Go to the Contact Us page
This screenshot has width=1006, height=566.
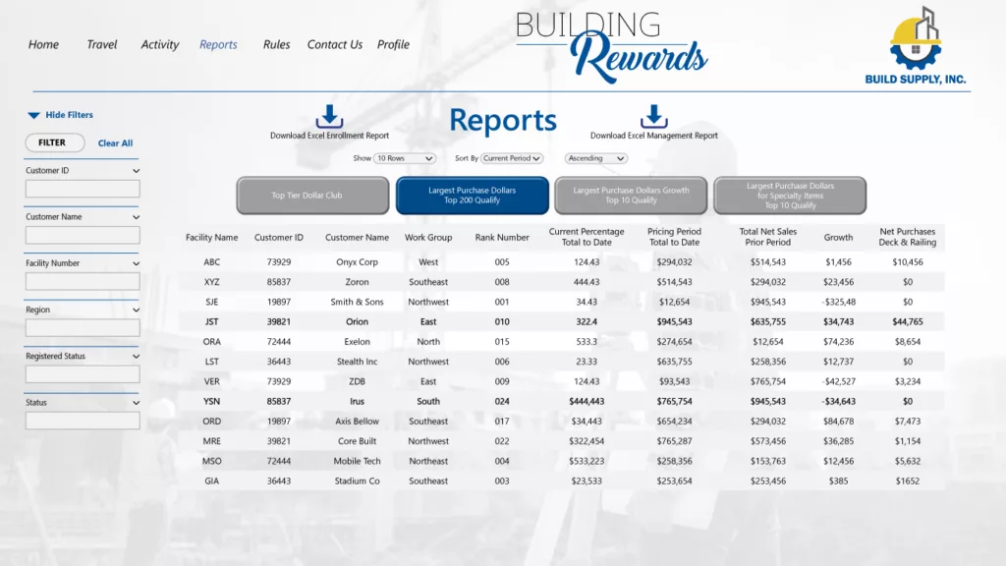pos(334,44)
